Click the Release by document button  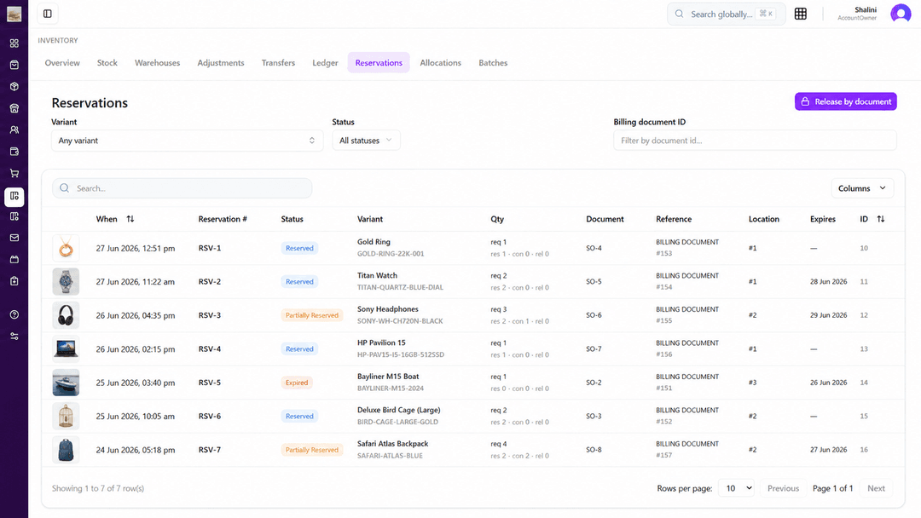pyautogui.click(x=845, y=101)
